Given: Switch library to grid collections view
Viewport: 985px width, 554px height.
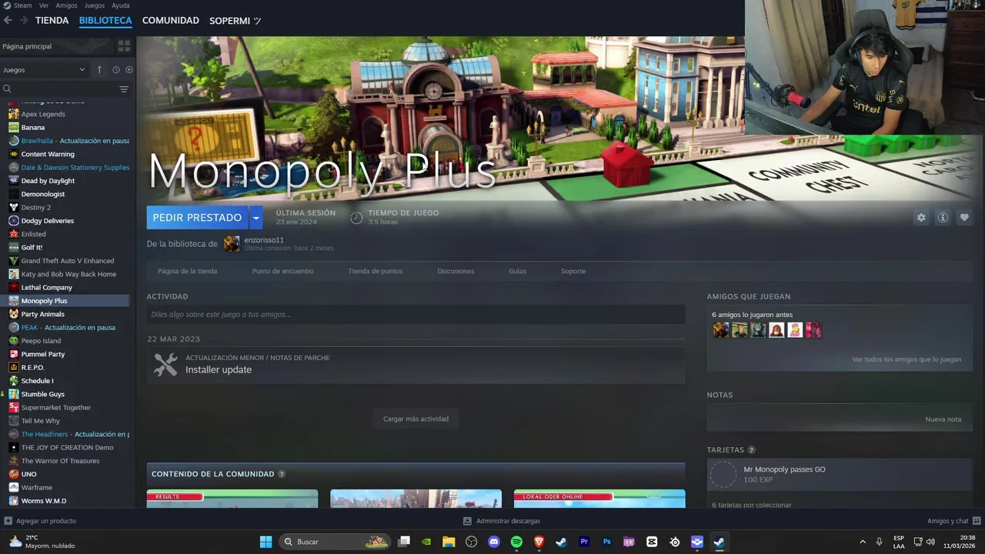Looking at the screenshot, I should 124,46.
